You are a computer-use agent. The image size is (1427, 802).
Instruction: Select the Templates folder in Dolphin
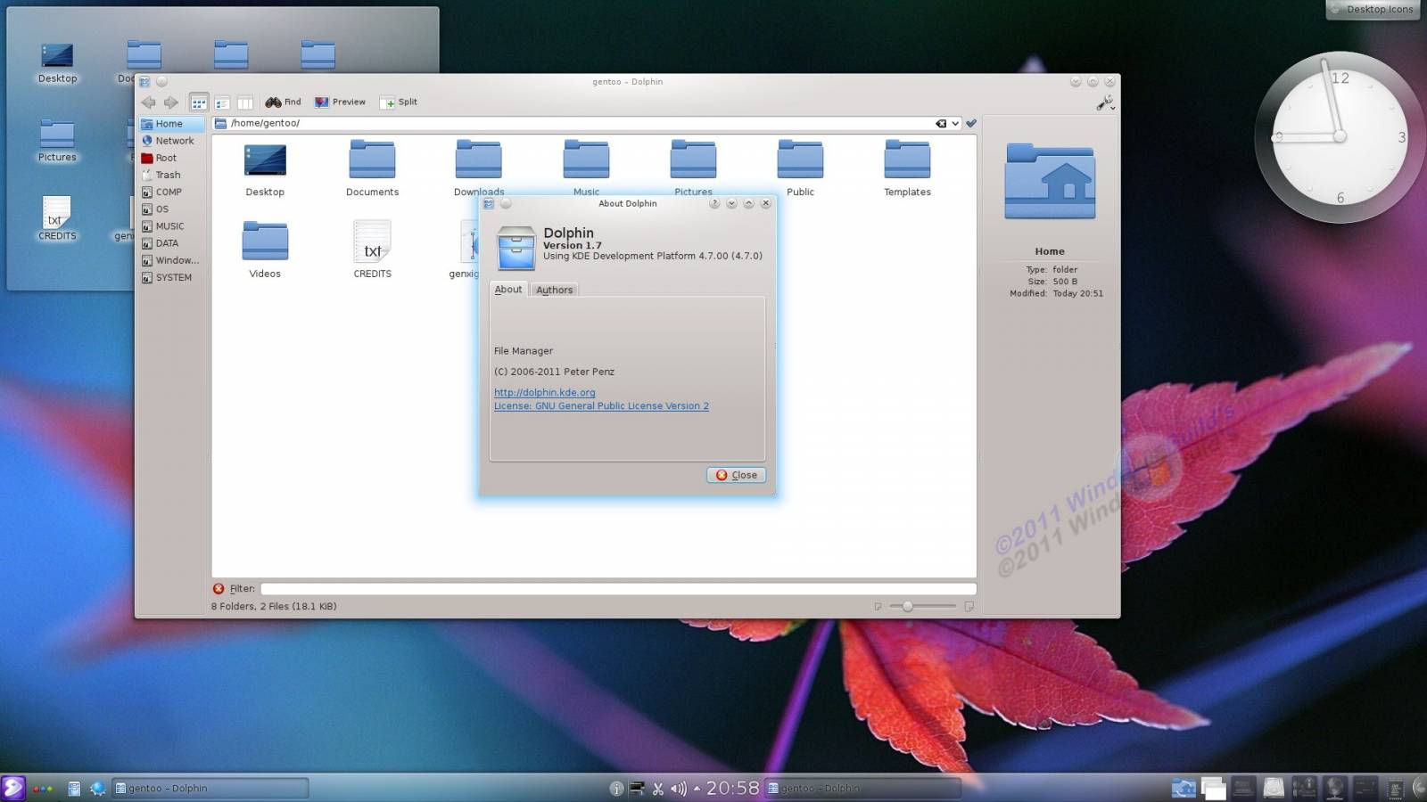(907, 168)
